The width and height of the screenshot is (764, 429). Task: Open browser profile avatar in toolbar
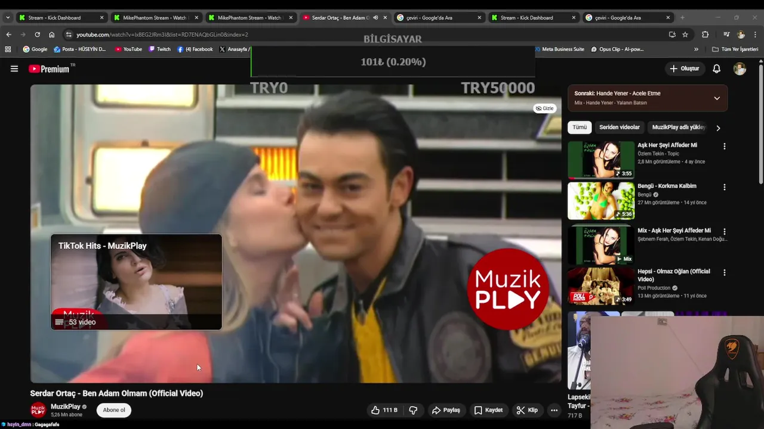741,35
